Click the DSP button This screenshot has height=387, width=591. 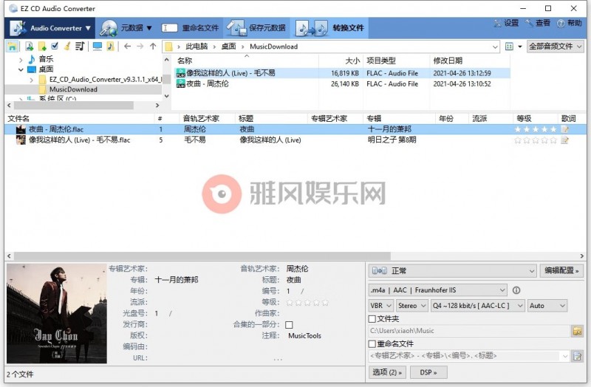pyautogui.click(x=428, y=372)
